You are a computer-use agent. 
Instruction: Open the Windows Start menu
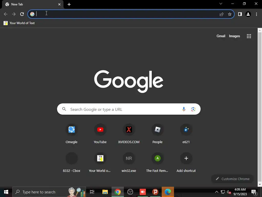[6, 192]
